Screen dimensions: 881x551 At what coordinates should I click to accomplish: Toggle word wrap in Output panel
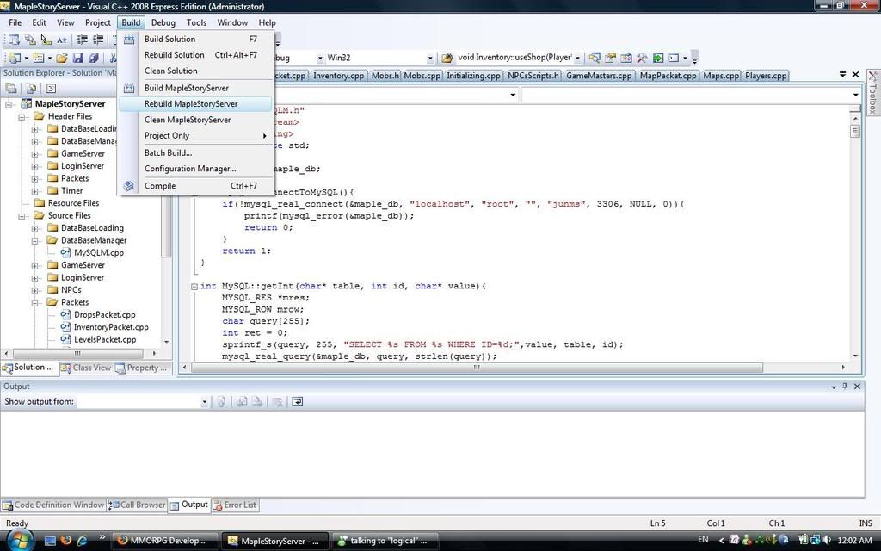[298, 401]
